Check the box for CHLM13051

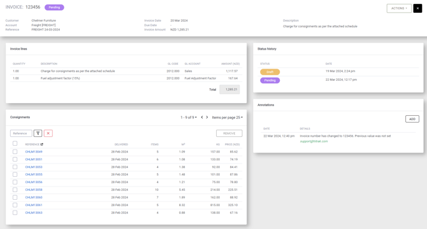point(15,159)
